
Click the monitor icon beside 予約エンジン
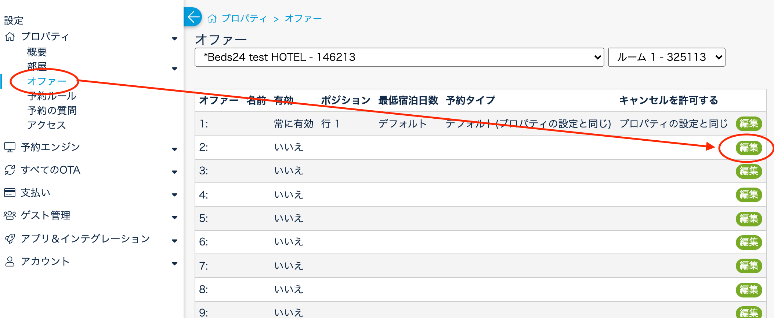(10, 147)
